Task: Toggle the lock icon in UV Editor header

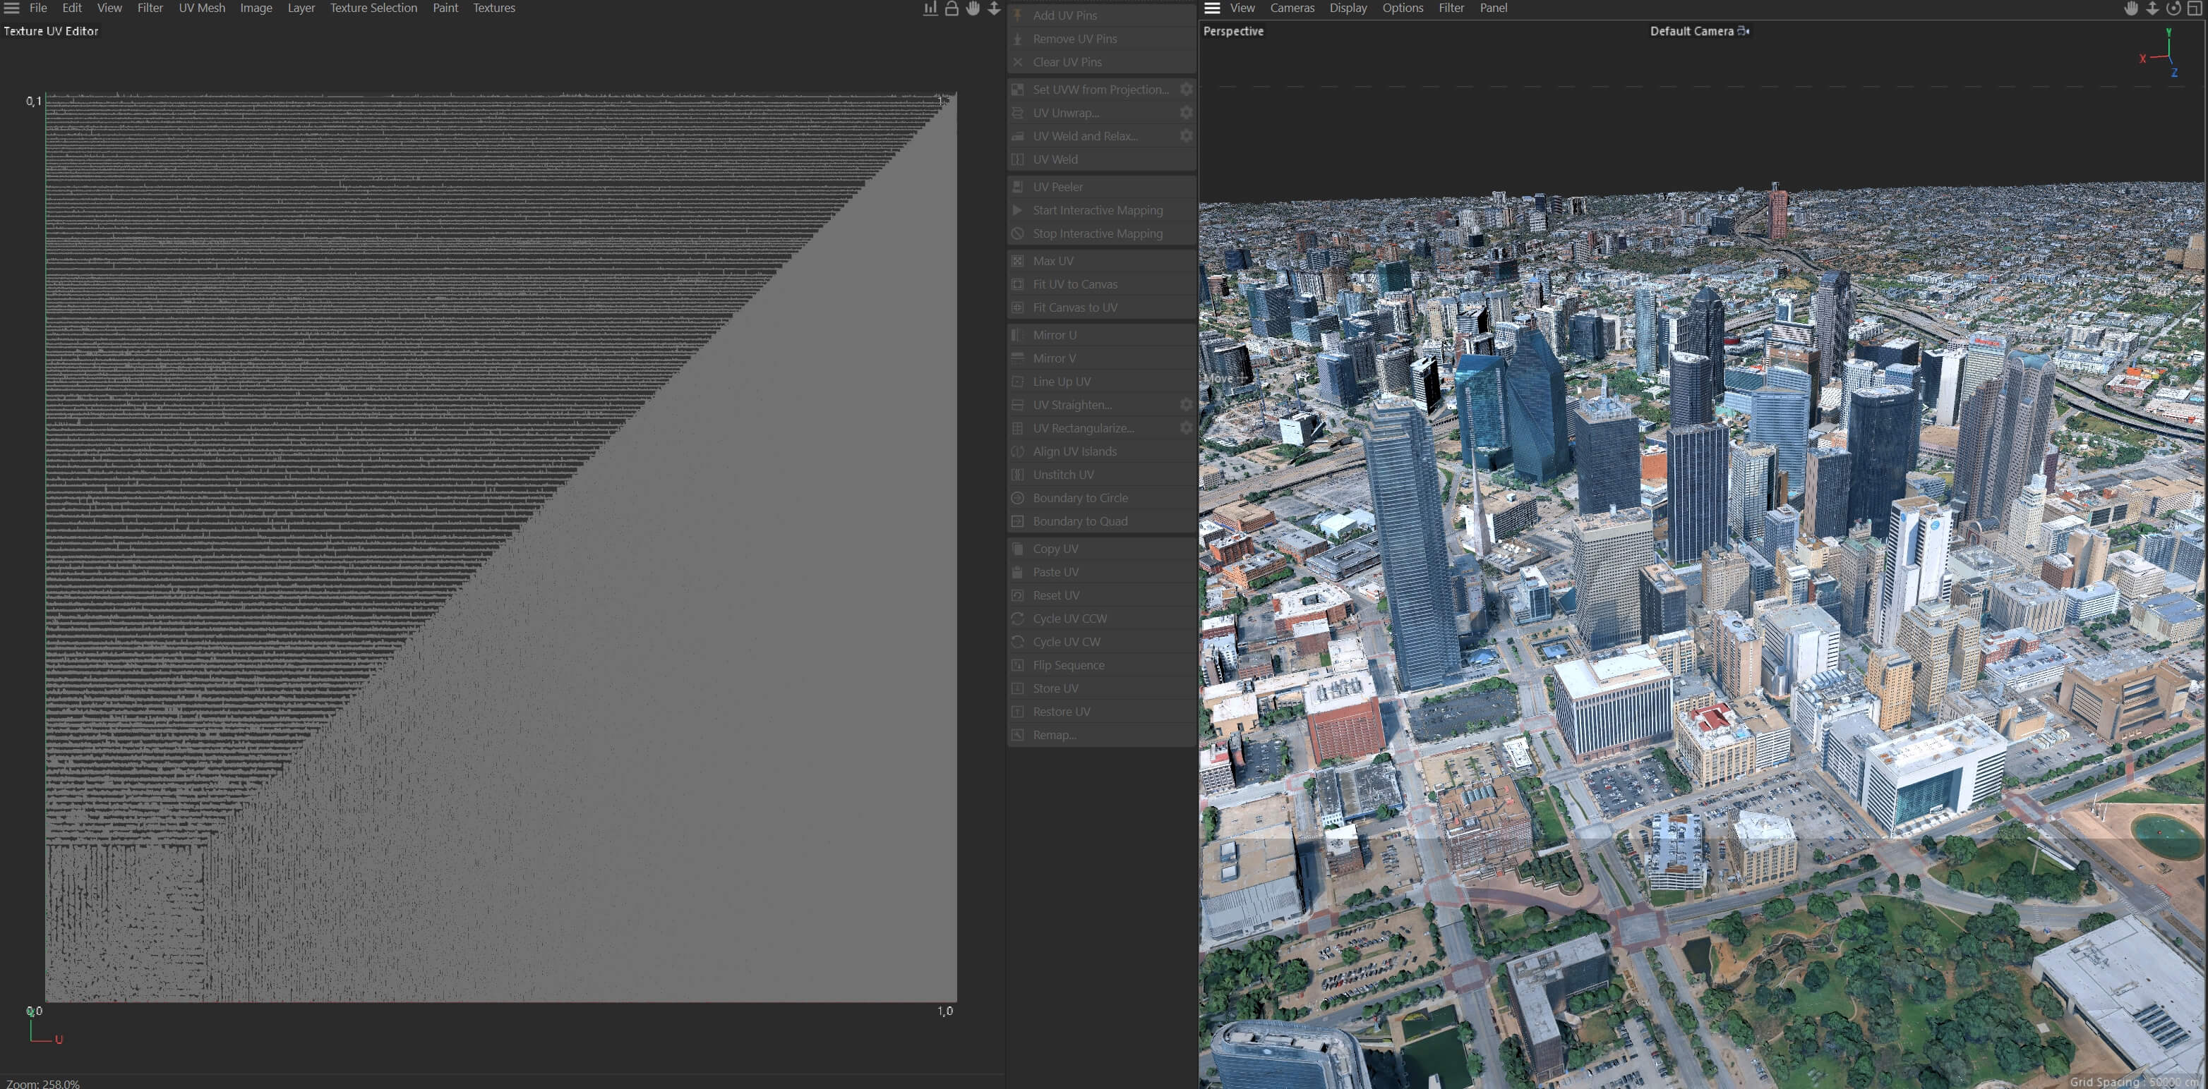Action: (x=952, y=8)
